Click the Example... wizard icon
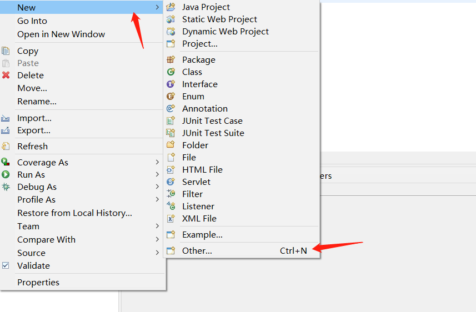The height and width of the screenshot is (312, 476). coord(171,234)
